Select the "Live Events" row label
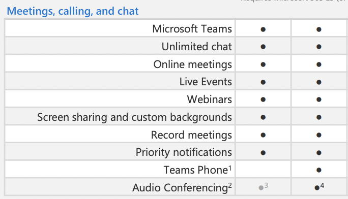Image resolution: width=348 pixels, height=199 pixels. coord(206,82)
